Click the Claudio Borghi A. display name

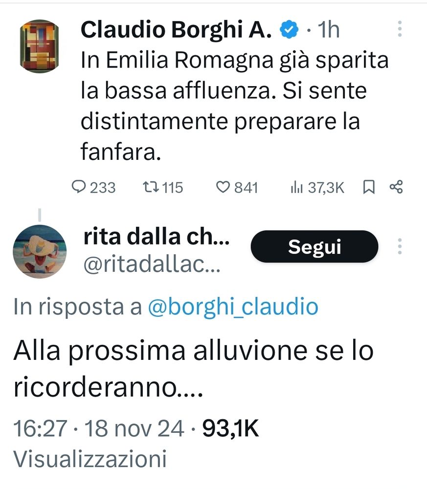176,29
